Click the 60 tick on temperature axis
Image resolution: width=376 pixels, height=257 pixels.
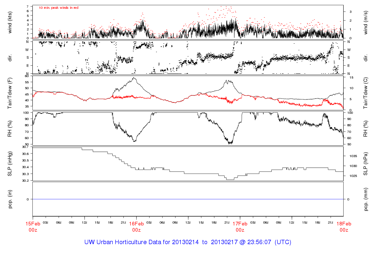[27, 76]
